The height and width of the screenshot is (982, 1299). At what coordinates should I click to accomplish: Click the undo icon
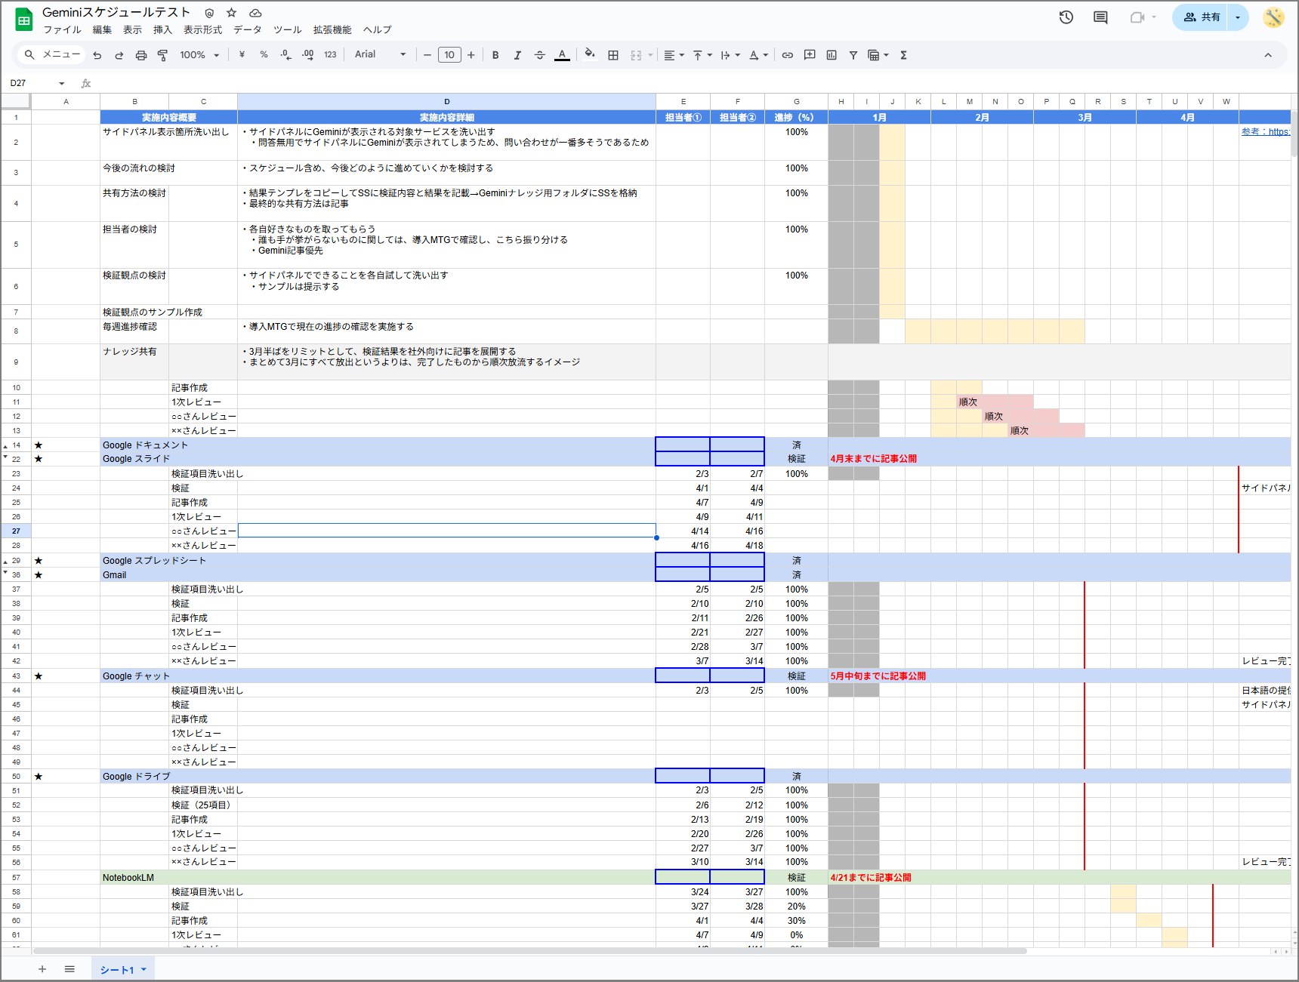coord(97,55)
